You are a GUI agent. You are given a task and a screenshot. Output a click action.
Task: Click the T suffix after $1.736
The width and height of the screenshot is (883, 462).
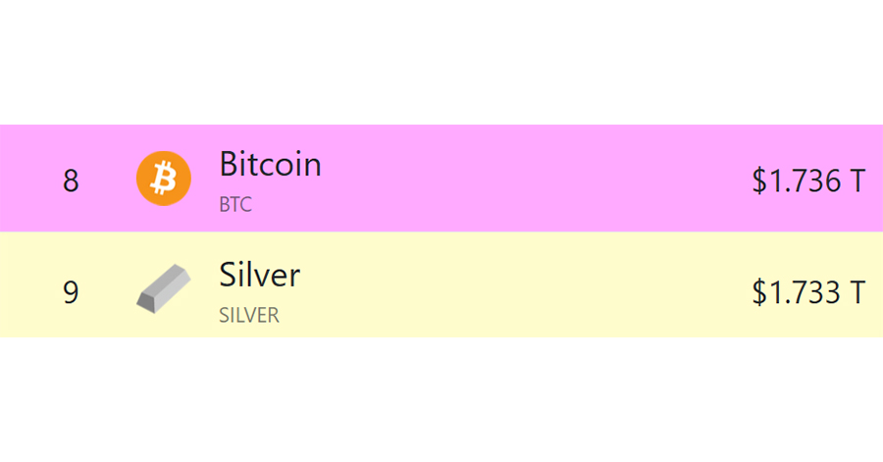point(857,180)
